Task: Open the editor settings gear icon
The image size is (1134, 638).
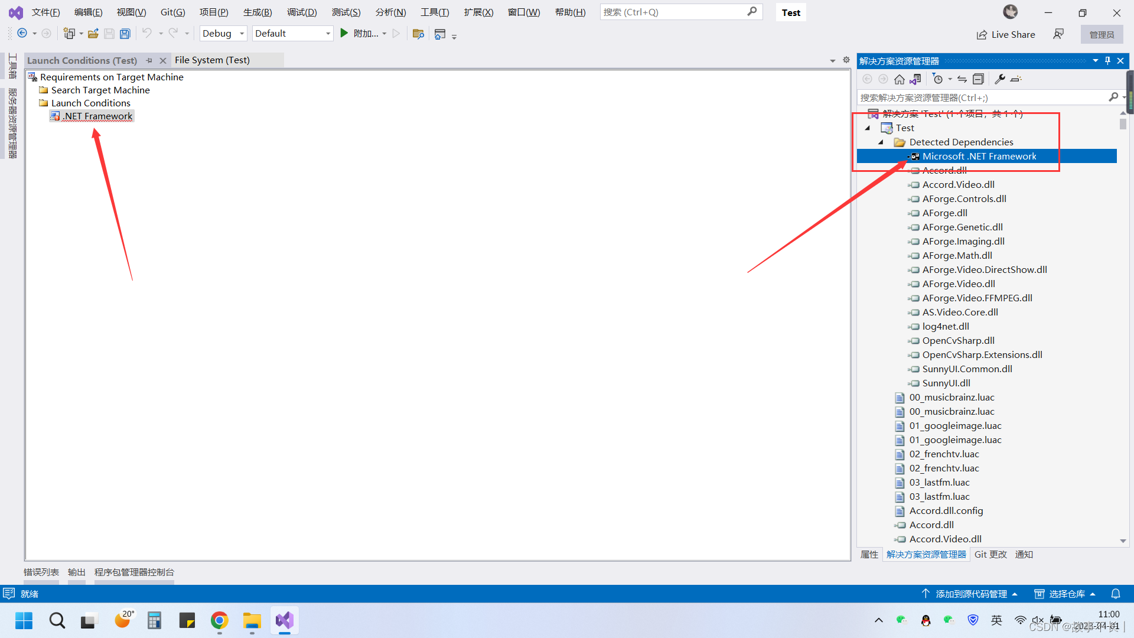Action: pos(846,60)
